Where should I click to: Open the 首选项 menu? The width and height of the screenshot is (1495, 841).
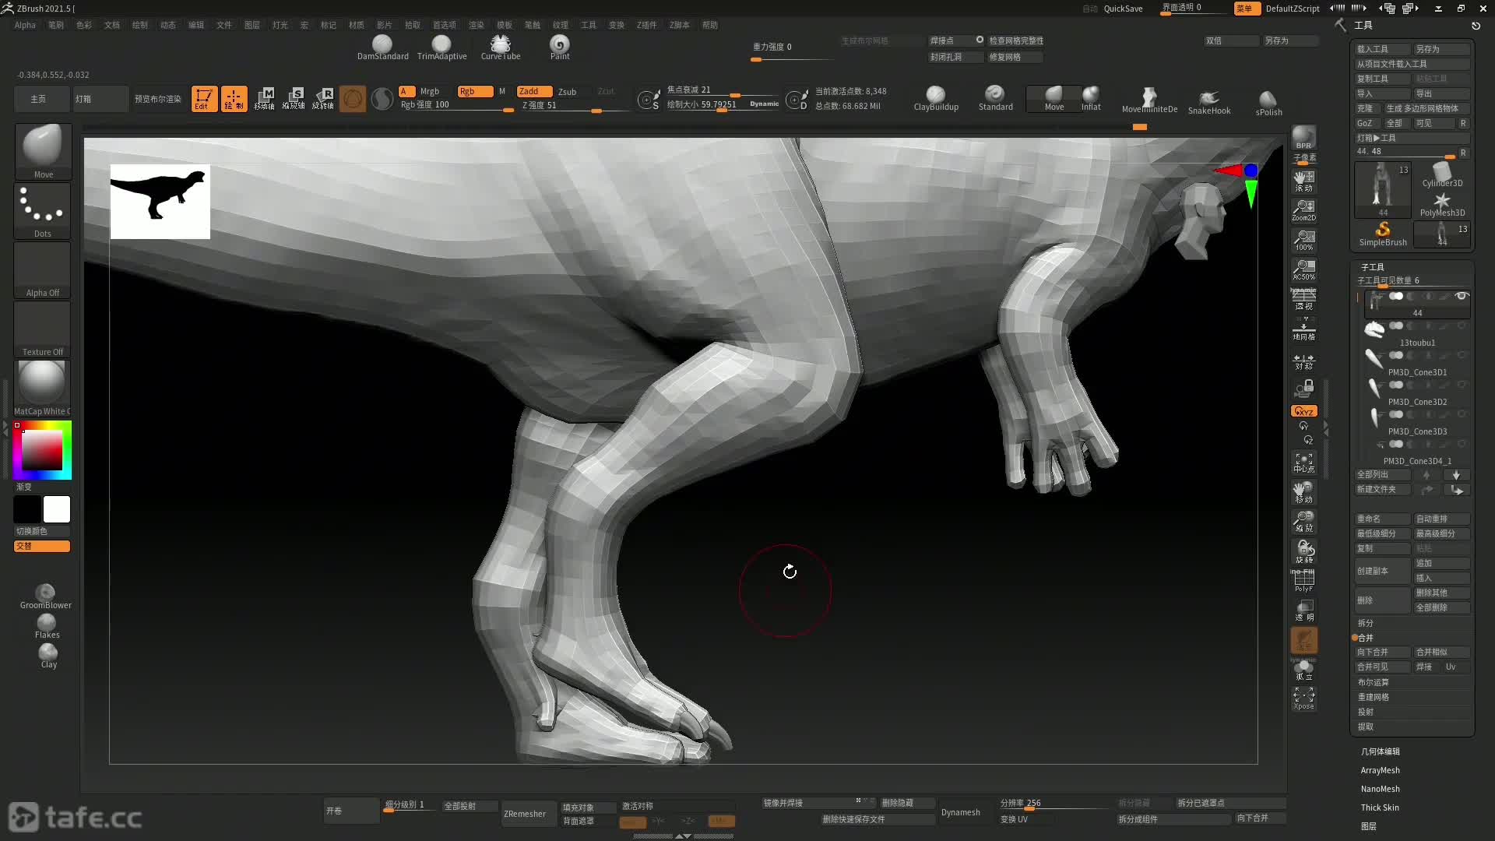445,25
